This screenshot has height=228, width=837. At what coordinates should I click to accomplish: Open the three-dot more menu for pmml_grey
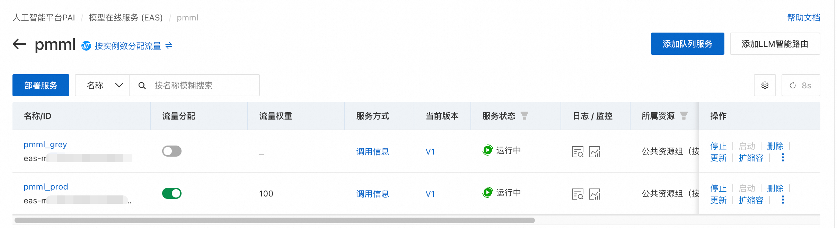pyautogui.click(x=783, y=158)
